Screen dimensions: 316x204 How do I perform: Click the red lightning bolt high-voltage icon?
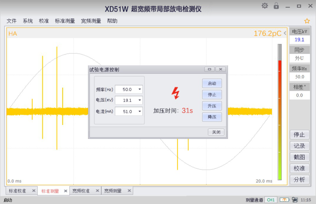coord(175,93)
